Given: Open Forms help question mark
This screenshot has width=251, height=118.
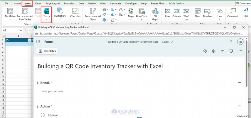Looking at the screenshot, I should [x=231, y=42].
